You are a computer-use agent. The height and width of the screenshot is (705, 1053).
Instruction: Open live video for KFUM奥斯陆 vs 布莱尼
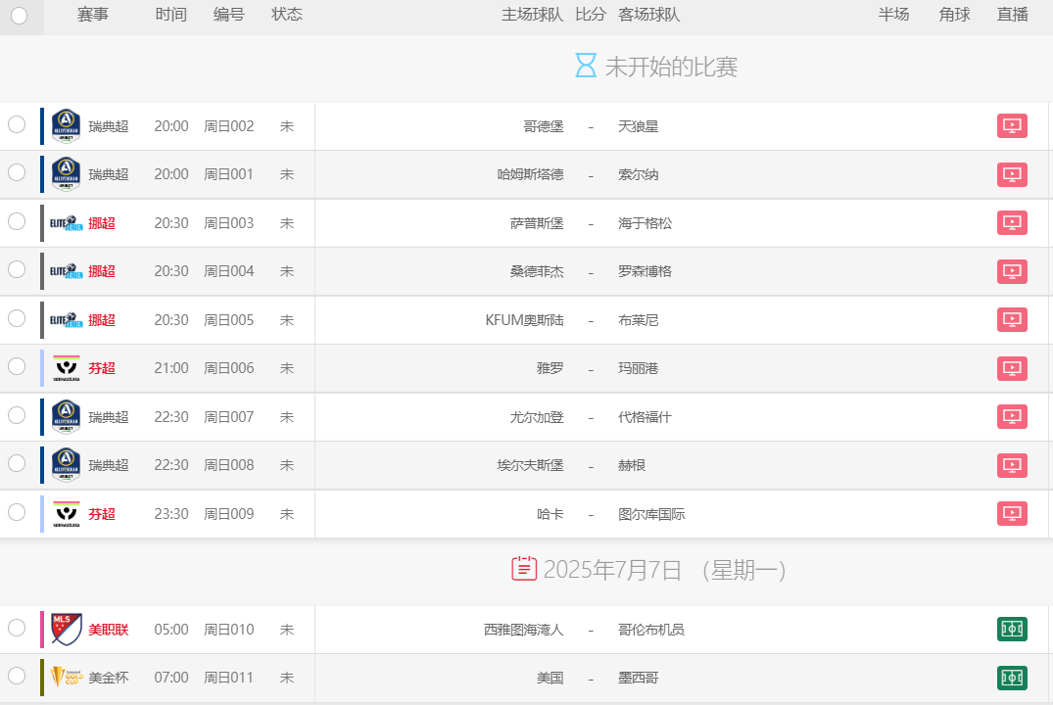pyautogui.click(x=1012, y=319)
